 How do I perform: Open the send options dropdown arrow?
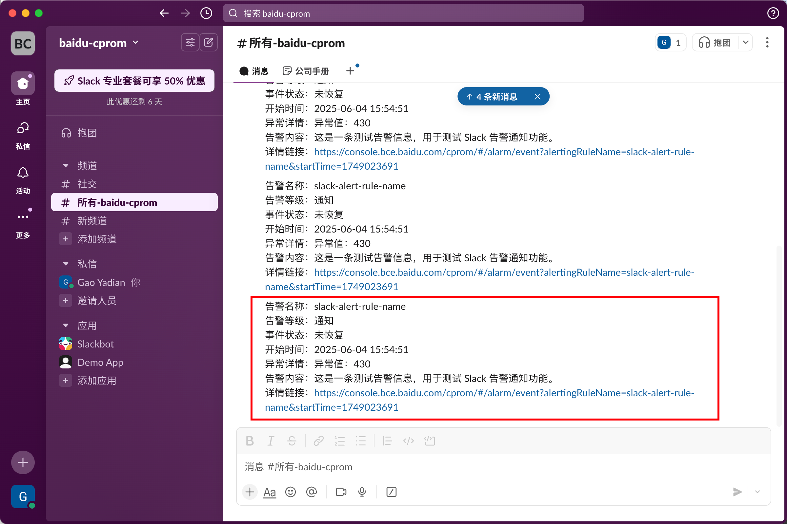[x=757, y=492]
